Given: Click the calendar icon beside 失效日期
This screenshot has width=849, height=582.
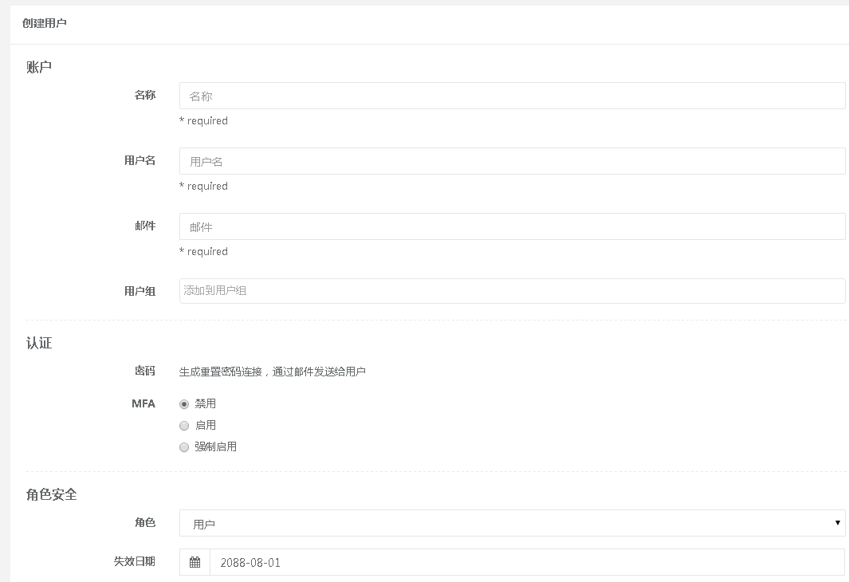Looking at the screenshot, I should pos(195,562).
